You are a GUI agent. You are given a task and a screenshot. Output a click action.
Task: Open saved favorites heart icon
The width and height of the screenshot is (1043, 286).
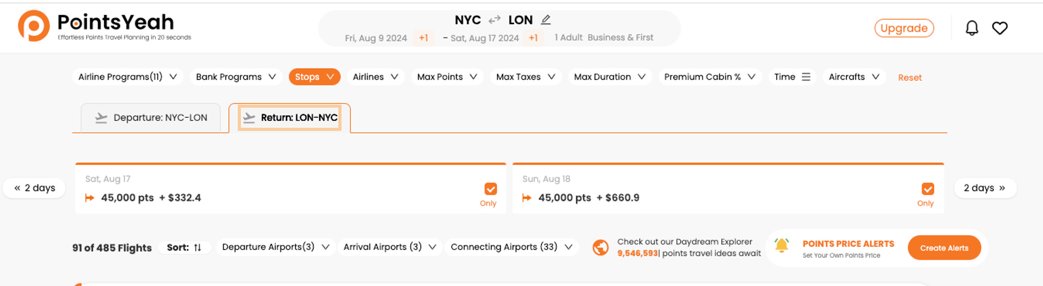[1000, 28]
